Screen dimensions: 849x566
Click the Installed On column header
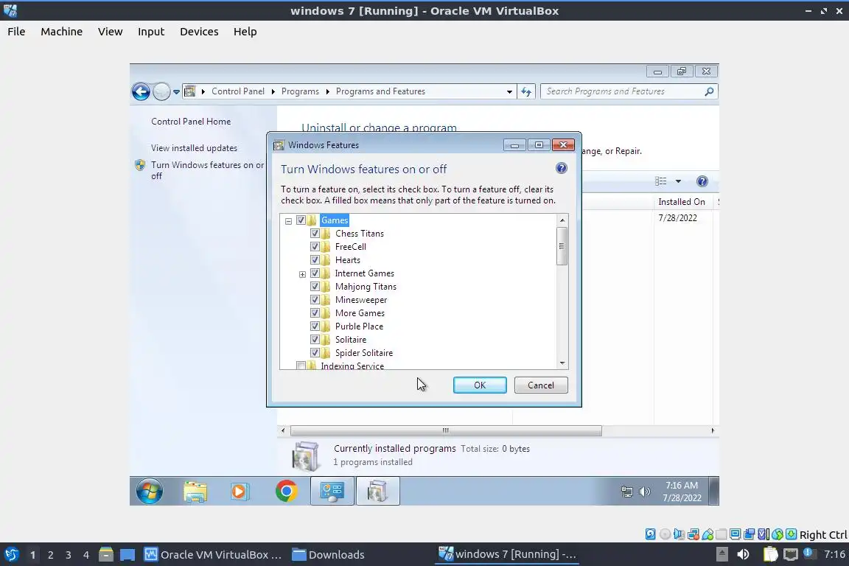682,201
